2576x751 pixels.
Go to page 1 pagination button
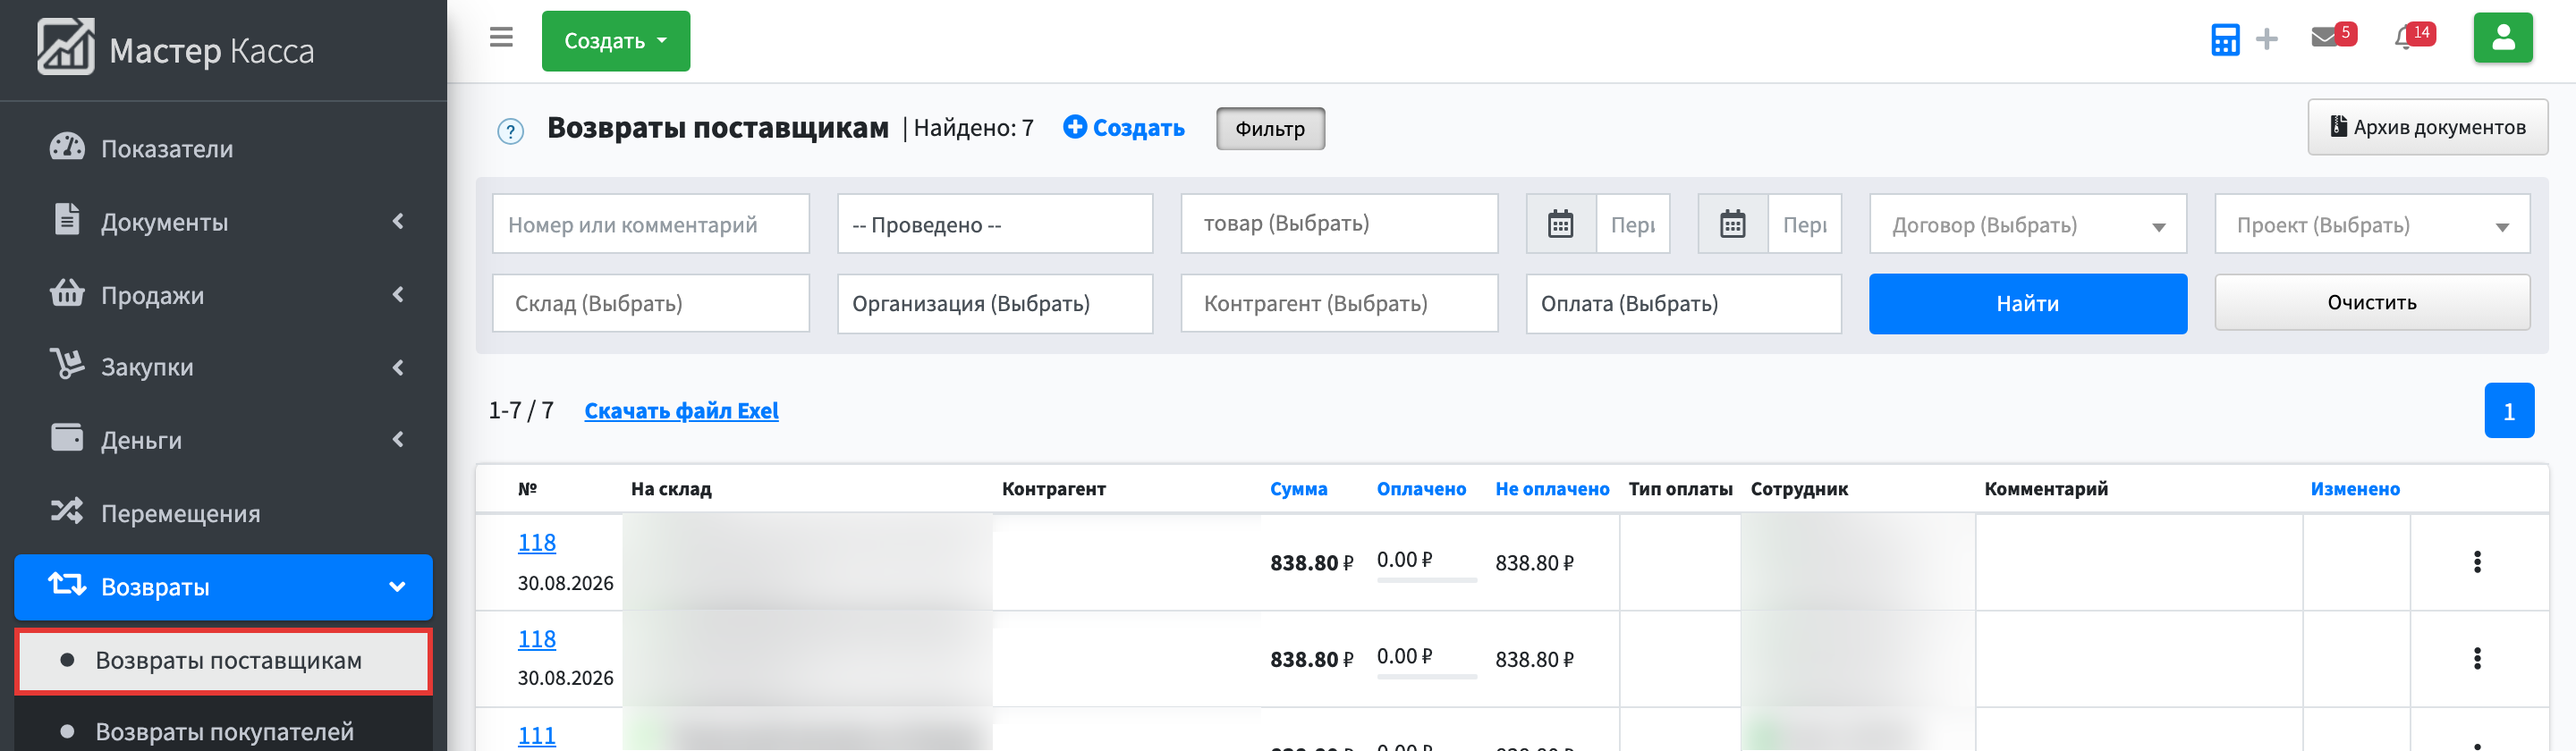click(2508, 411)
